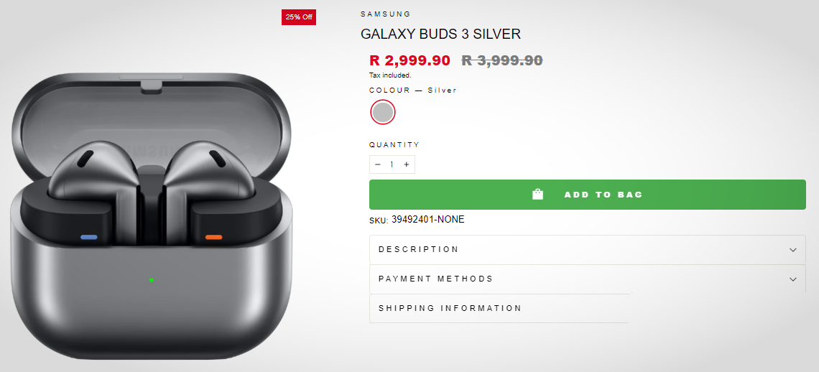Click the chevron beside Description
This screenshot has width=819, height=372.
[793, 250]
